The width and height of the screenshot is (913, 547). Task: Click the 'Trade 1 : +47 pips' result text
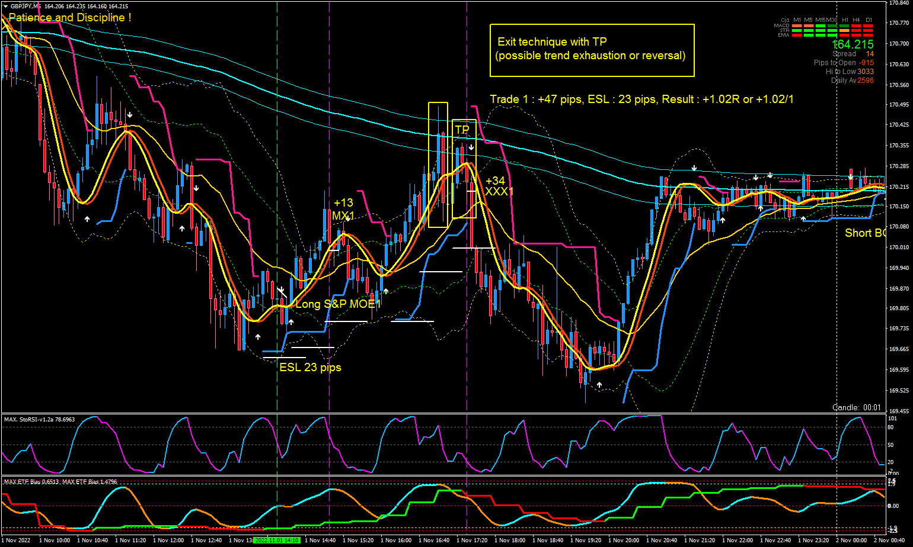pyautogui.click(x=641, y=99)
